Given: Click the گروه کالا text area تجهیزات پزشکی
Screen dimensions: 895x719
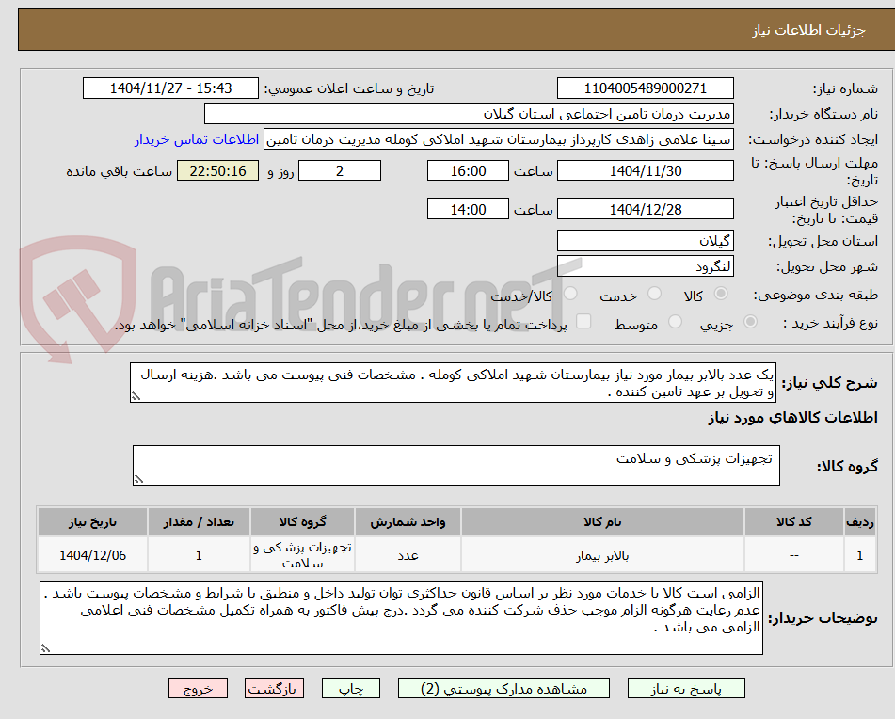Looking at the screenshot, I should point(456,466).
